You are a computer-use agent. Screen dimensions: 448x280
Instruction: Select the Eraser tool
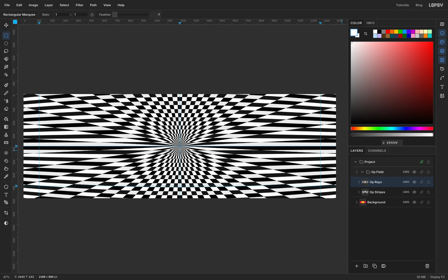coord(6,109)
